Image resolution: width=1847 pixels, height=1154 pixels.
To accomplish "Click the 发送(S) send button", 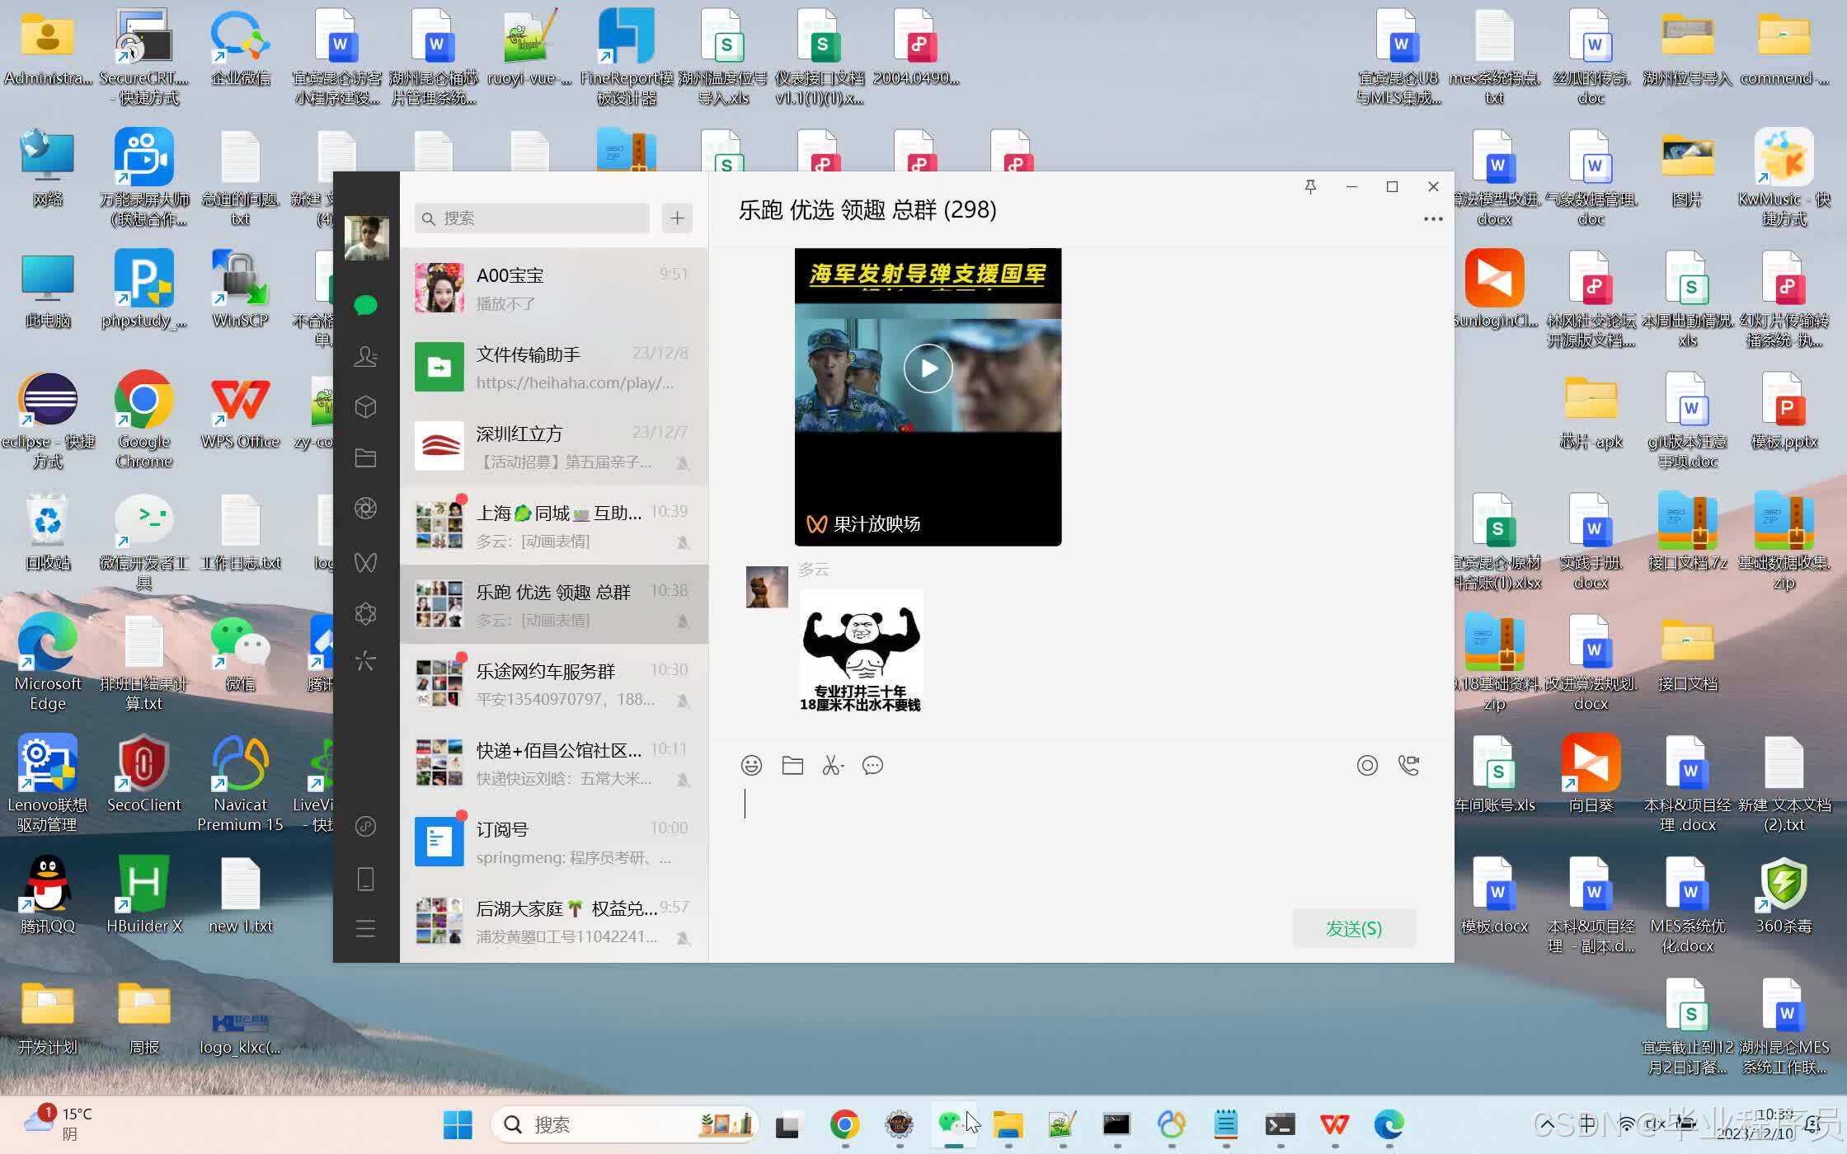I will tap(1354, 929).
